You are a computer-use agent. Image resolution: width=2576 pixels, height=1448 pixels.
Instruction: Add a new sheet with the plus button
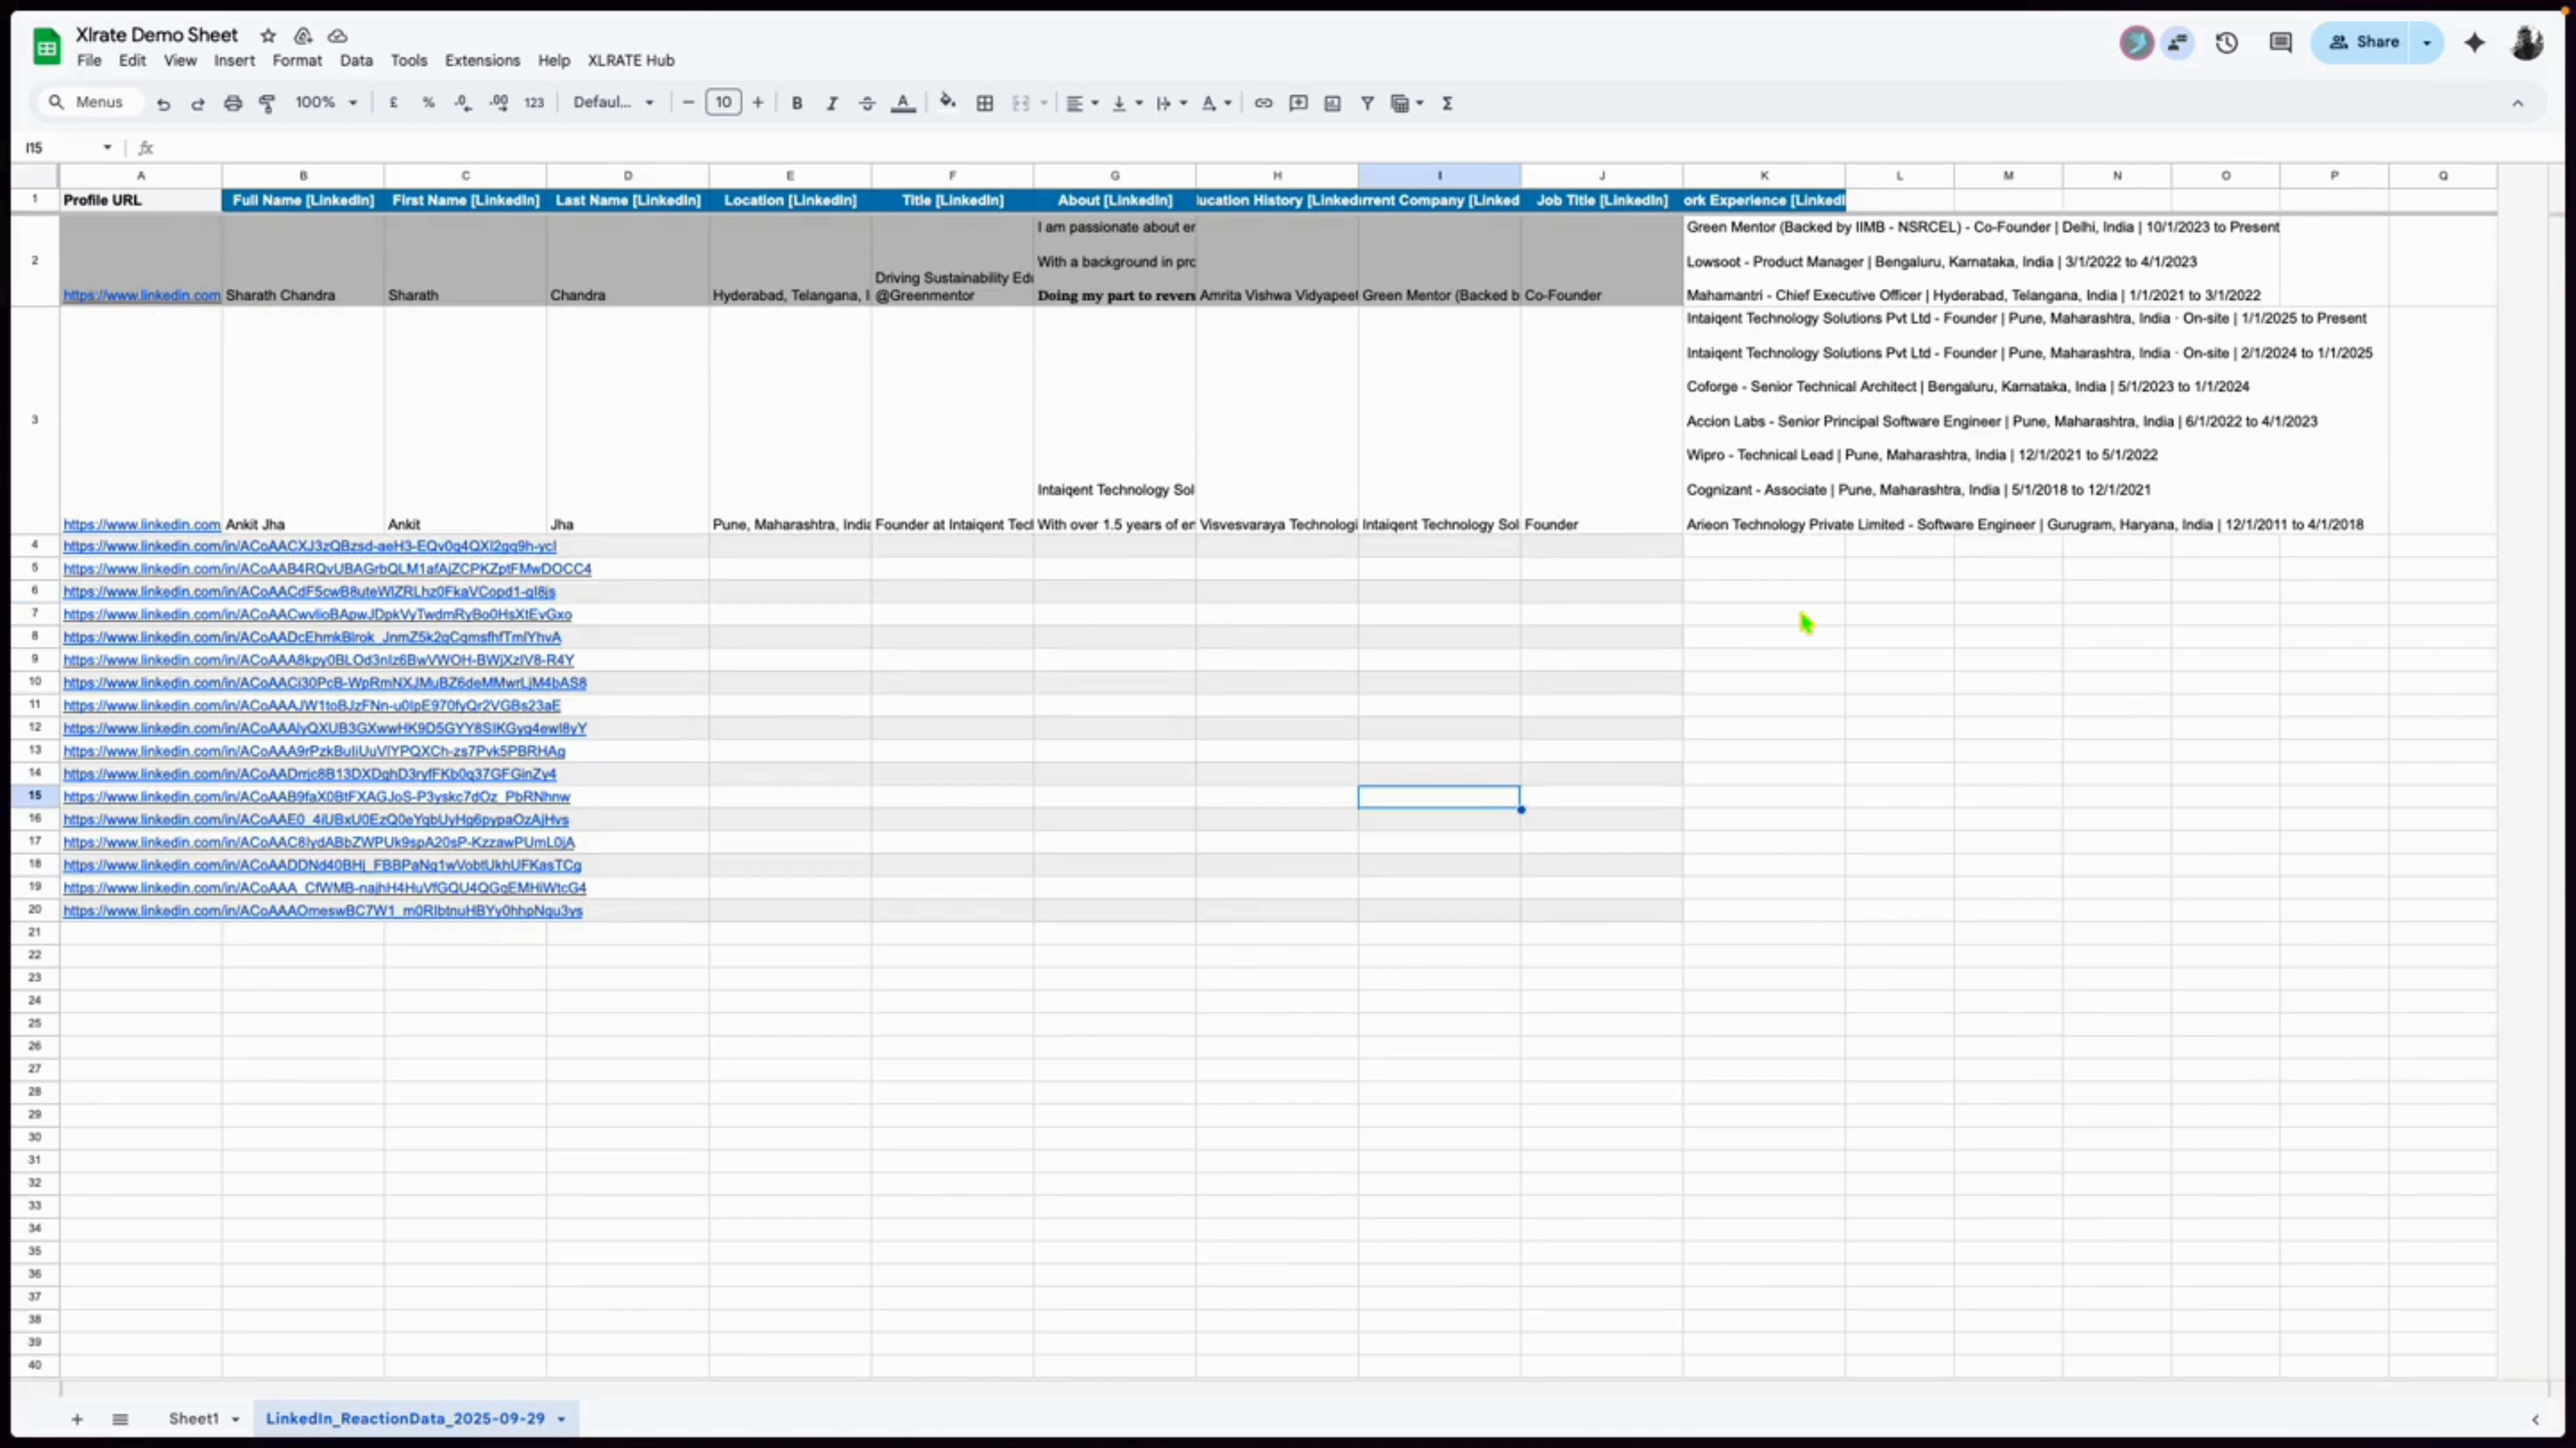point(77,1418)
